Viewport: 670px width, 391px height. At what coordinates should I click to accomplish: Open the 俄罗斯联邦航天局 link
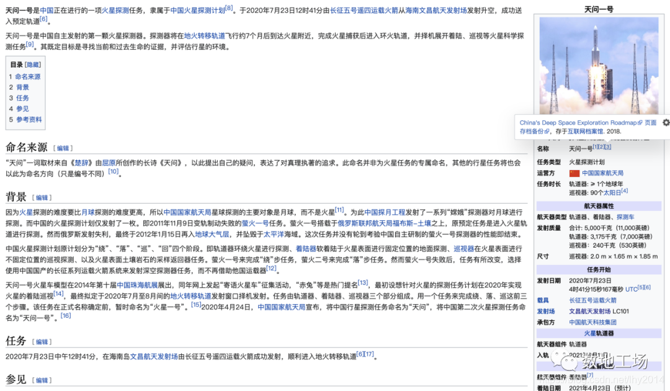point(365,223)
